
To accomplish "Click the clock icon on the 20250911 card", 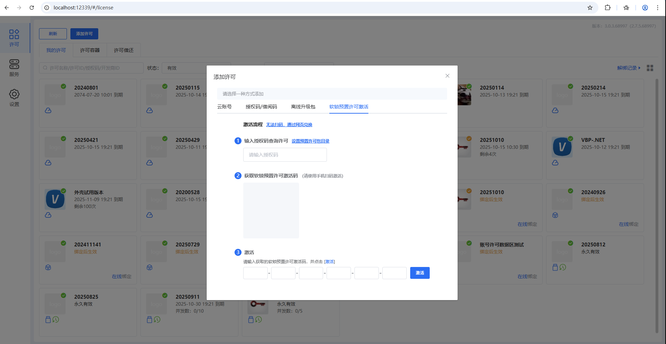I will (x=157, y=320).
